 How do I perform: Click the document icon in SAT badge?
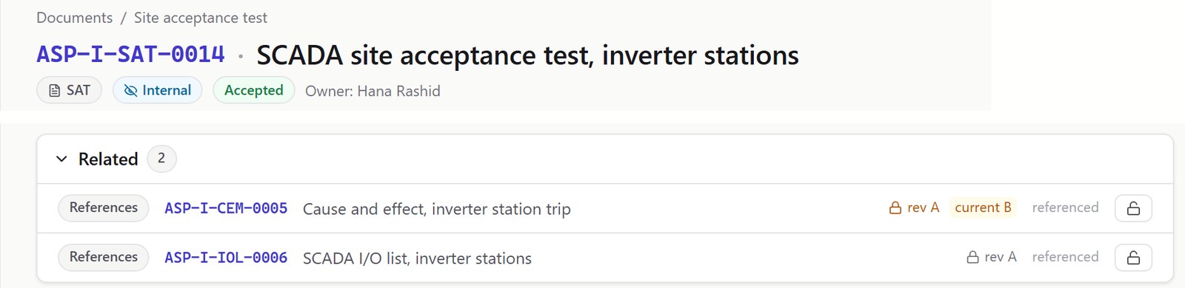[54, 91]
